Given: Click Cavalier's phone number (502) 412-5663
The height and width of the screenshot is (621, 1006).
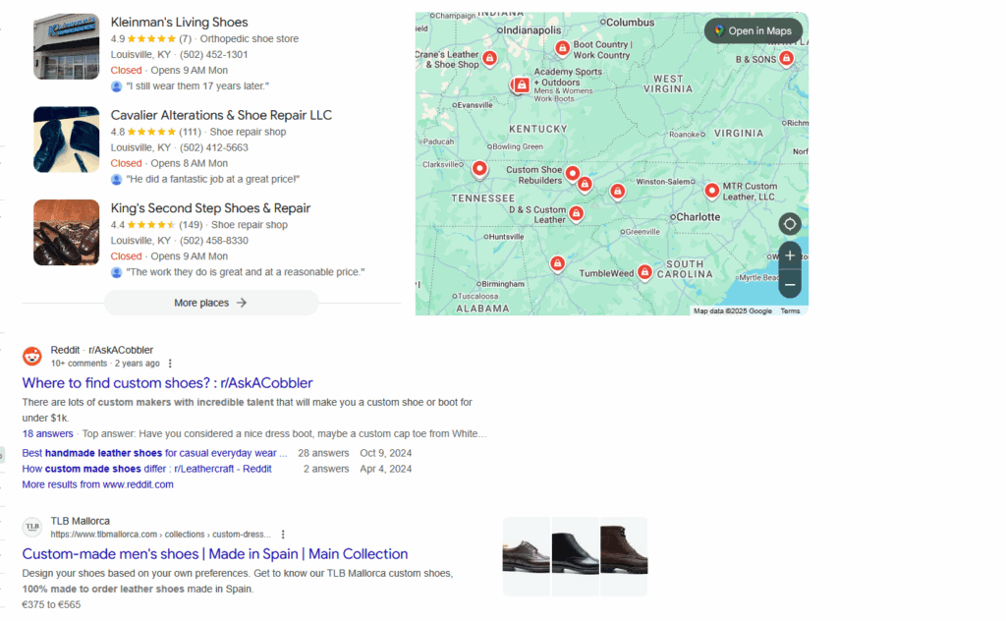Looking at the screenshot, I should [213, 147].
